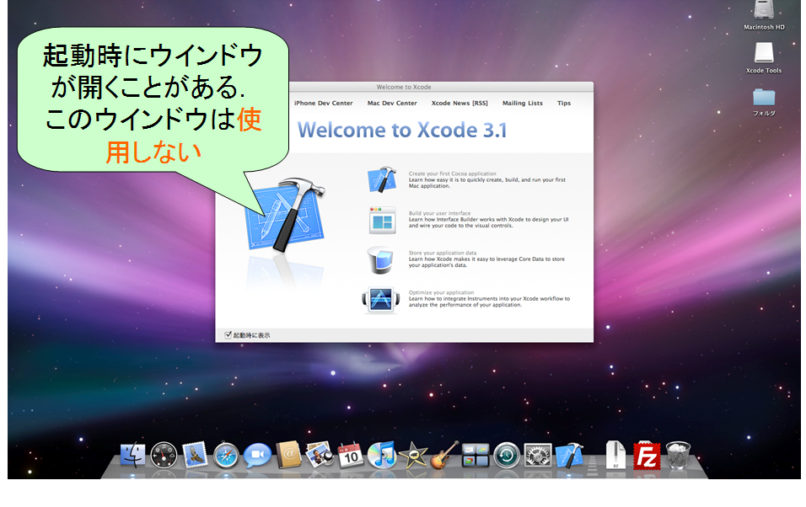Open the Mac Dev Center tab
Viewport: 806px width, 507px height.
392,104
